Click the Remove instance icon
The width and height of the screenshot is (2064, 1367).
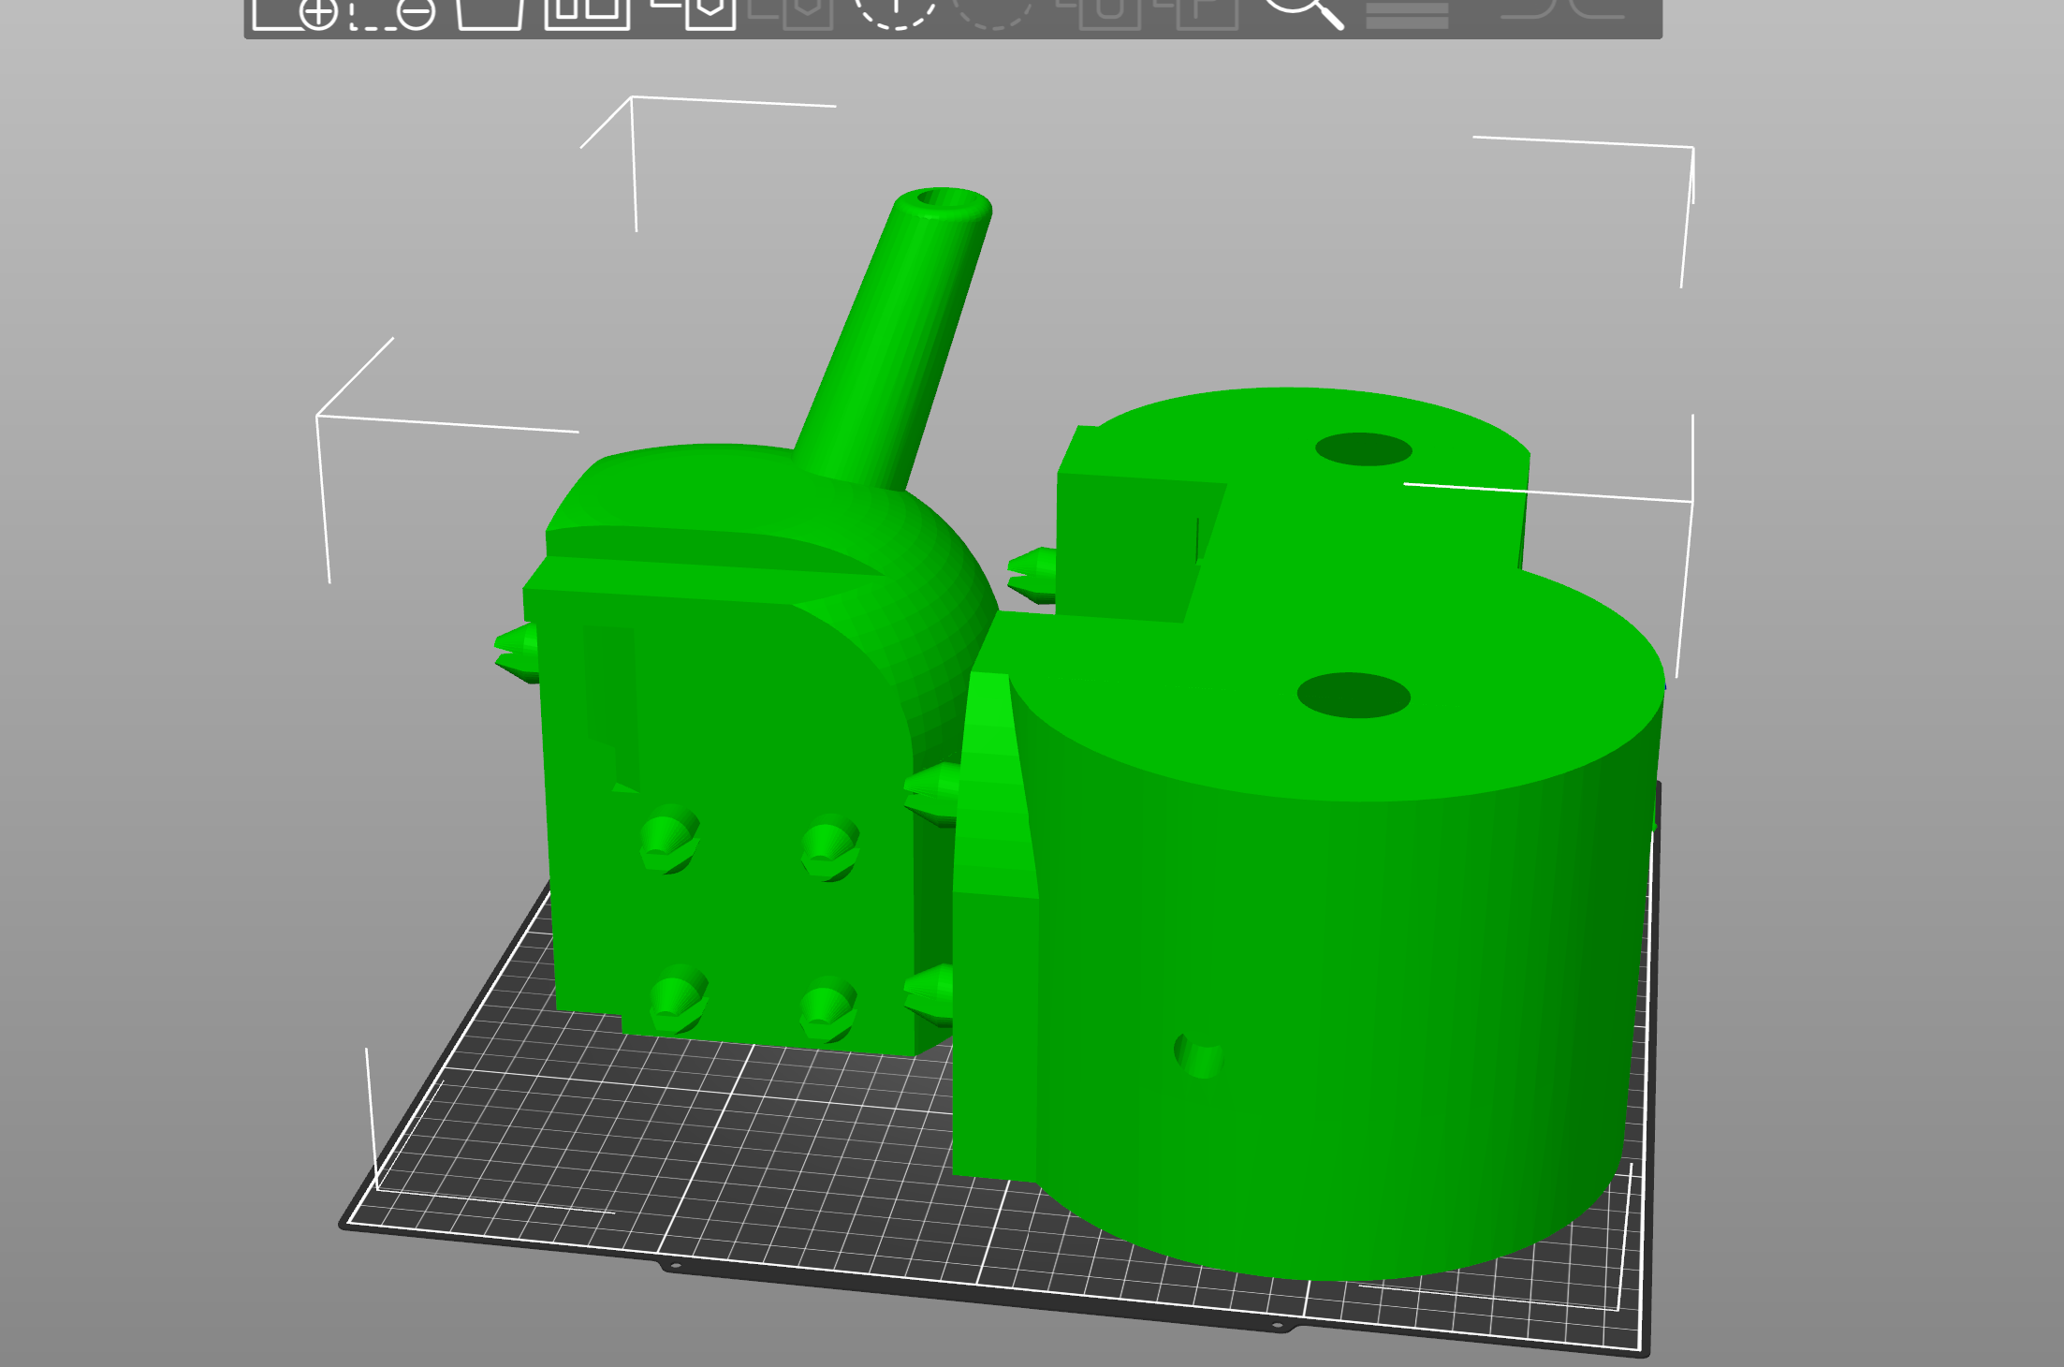click(996, 13)
